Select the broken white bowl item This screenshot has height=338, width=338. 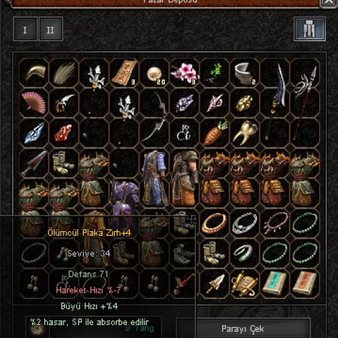point(245,73)
